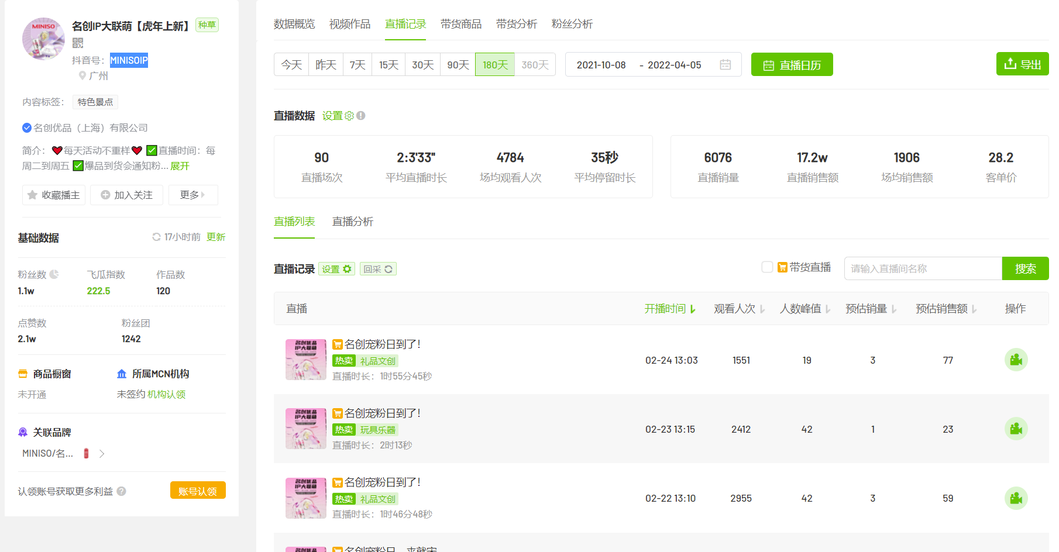Expand the MINISO related brand chevron
This screenshot has width=1059, height=552.
102,454
